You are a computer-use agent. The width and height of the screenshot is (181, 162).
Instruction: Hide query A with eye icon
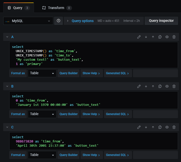167,37
